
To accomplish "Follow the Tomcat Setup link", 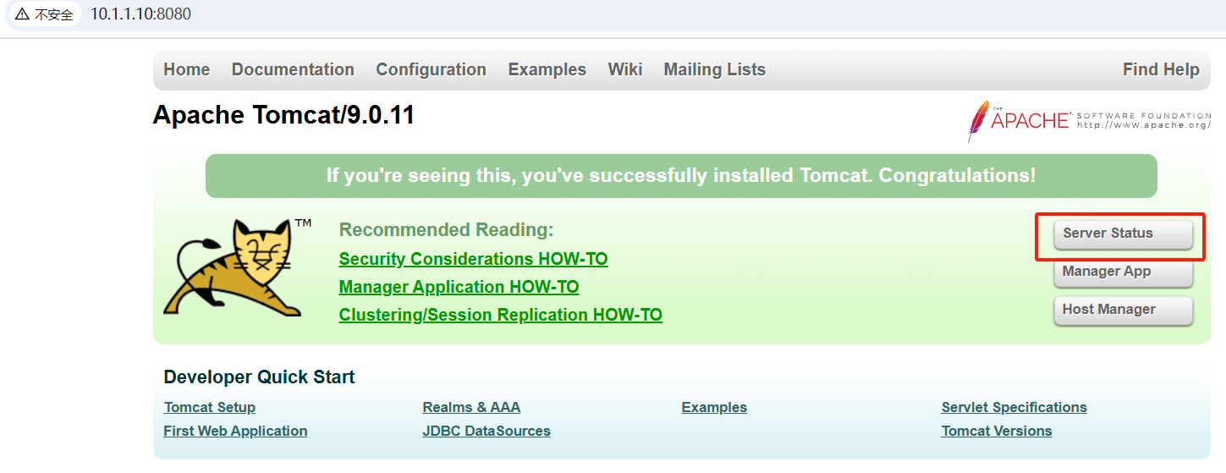I will point(210,407).
